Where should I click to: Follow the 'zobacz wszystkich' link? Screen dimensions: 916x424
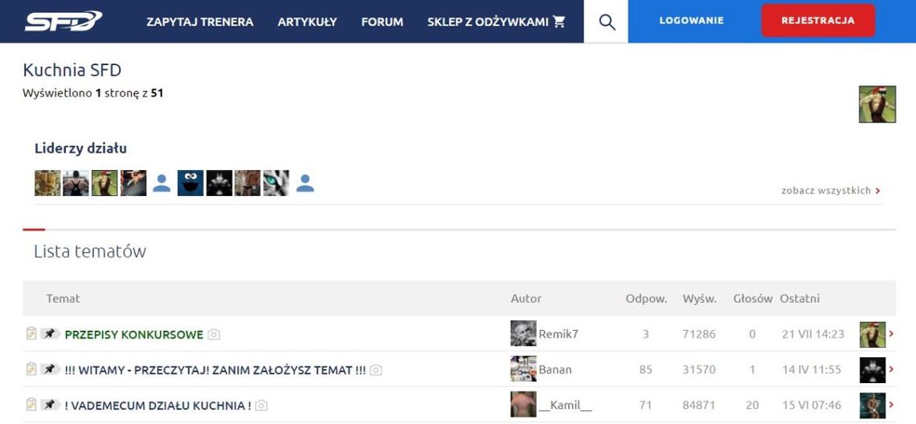click(x=830, y=191)
